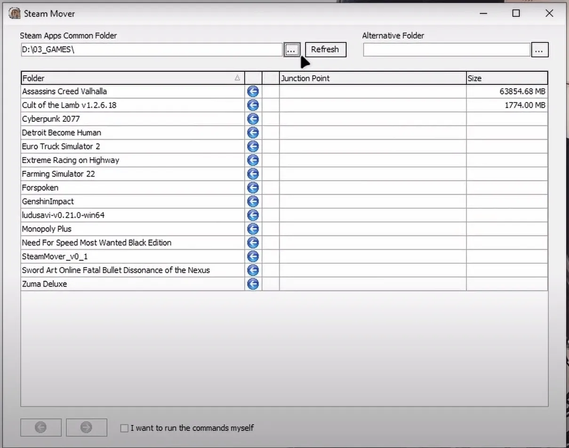Select the Farming Simulator 22 row
The image size is (569, 448).
284,174
